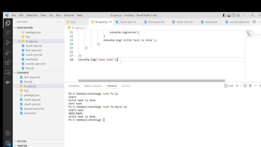Click Explorer views and more actions ellipsis
The height and width of the screenshot is (147, 261).
tap(60, 22)
